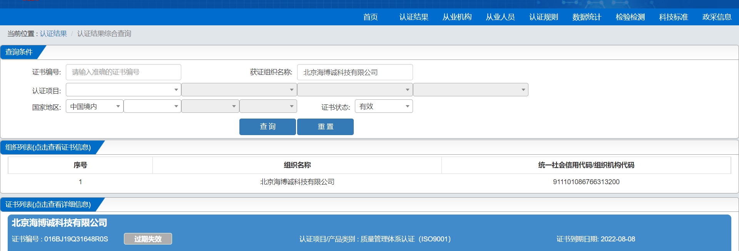This screenshot has width=739, height=251.
Task: Expand the second 认证项目 dropdown
Action: coord(239,90)
